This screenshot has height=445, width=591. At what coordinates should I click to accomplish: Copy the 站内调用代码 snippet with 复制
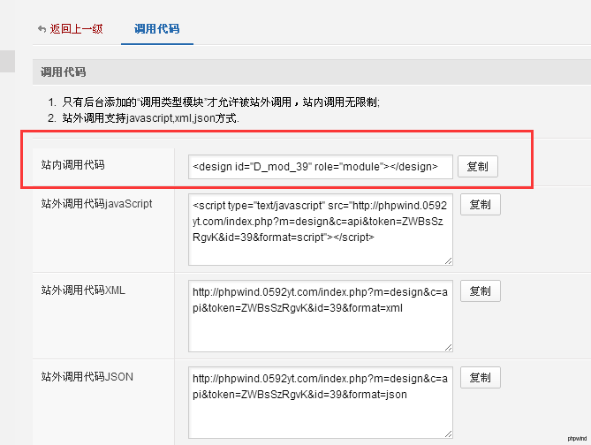tap(477, 166)
